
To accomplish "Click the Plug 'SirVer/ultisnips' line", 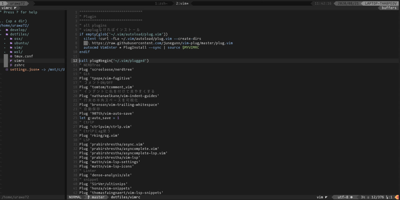I will pyautogui.click(x=103, y=184).
